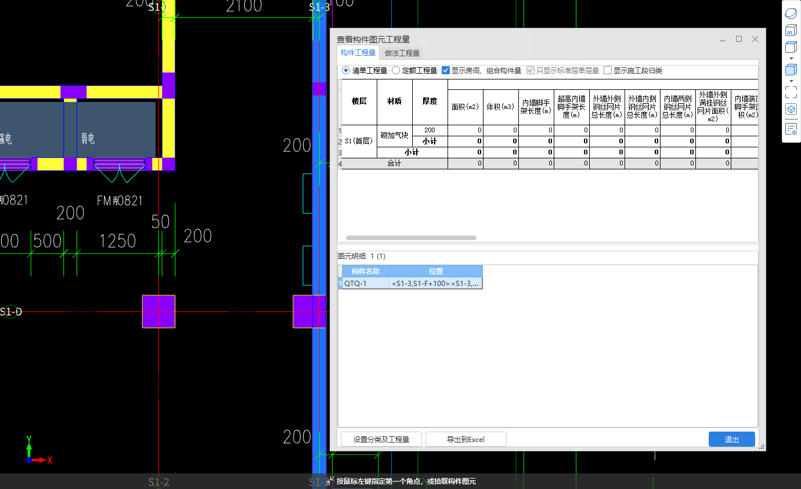Click the dashed box with cube local 3D icon
This screenshot has width=801, height=489.
click(791, 109)
